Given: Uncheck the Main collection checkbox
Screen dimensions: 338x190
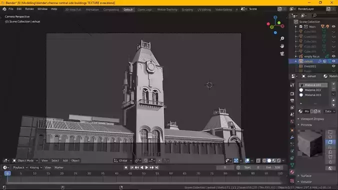Looking at the screenshot, I should pyautogui.click(x=300, y=26).
